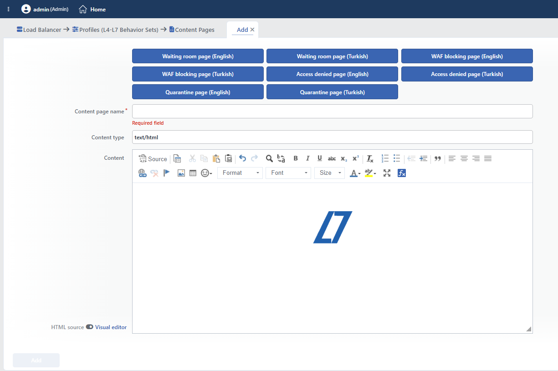This screenshot has width=558, height=371.
Task: Switch to the Add tab
Action: click(242, 30)
